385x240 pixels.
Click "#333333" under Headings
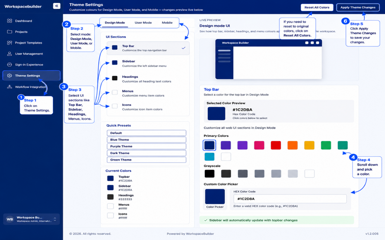[x=125, y=199]
